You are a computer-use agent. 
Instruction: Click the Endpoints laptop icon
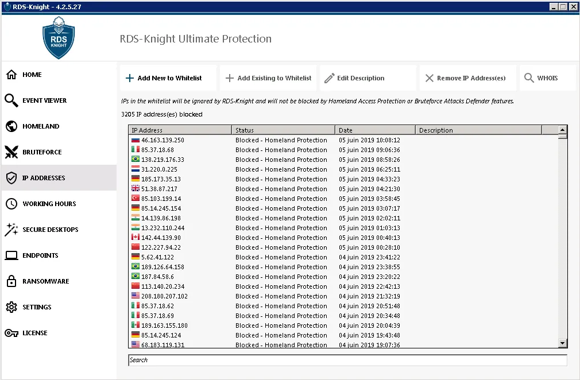point(11,255)
